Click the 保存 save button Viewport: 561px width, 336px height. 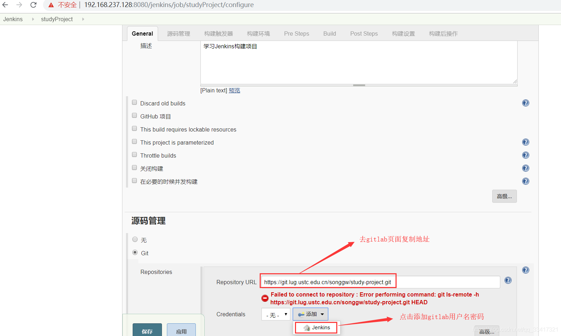[147, 330]
